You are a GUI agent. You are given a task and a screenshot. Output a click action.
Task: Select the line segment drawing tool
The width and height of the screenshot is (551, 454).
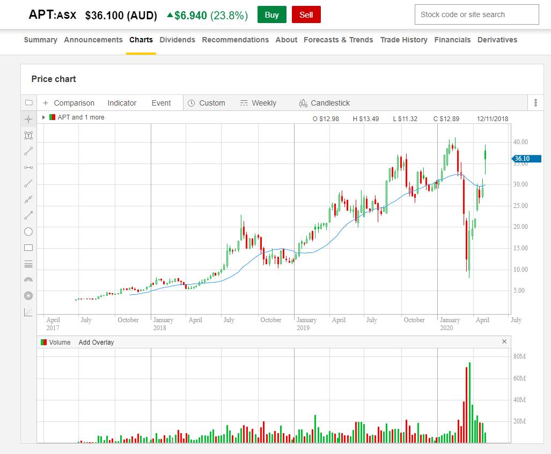(28, 151)
